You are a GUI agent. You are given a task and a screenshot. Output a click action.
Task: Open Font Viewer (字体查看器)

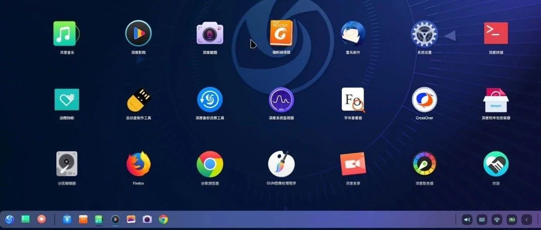click(x=353, y=99)
